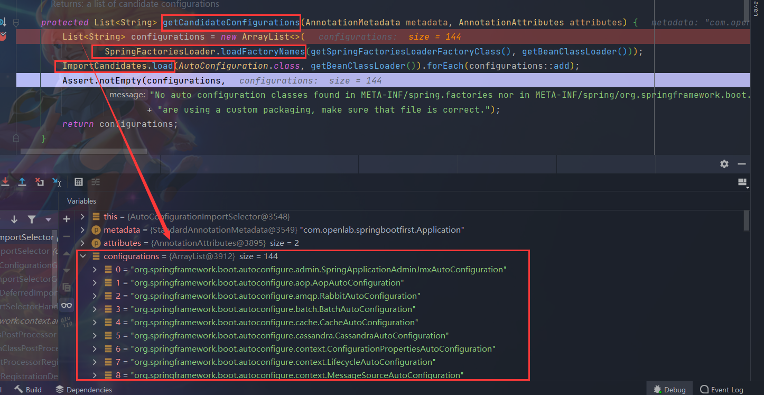Image resolution: width=764 pixels, height=395 pixels.
Task: Open the Debug tool window tab
Action: pos(669,390)
